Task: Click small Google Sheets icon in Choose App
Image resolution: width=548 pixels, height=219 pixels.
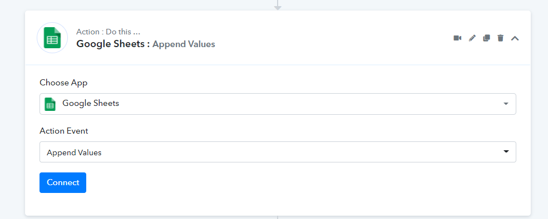Action: (x=50, y=104)
